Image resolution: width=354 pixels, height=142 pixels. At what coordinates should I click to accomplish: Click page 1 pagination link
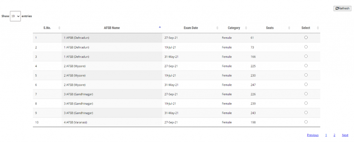(x=326, y=135)
